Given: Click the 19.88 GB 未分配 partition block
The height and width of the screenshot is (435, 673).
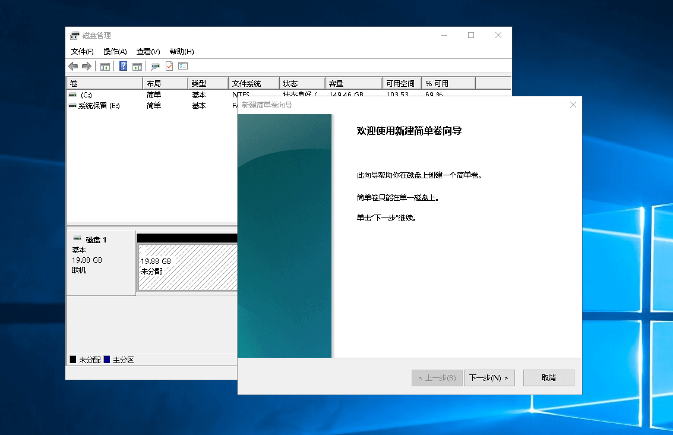Looking at the screenshot, I should pyautogui.click(x=187, y=266).
